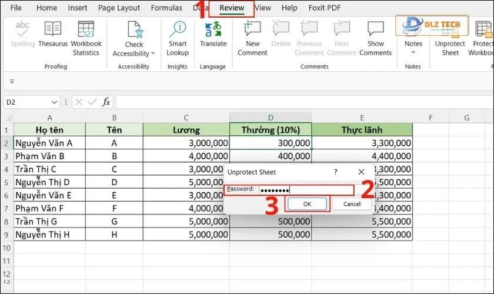Open the Notes dropdown menu
This screenshot has height=294, width=494.
point(413,52)
